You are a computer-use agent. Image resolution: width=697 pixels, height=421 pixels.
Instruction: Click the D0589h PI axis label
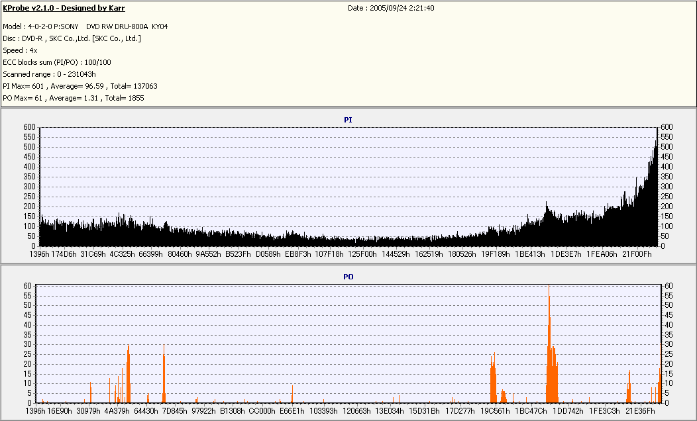coord(268,254)
